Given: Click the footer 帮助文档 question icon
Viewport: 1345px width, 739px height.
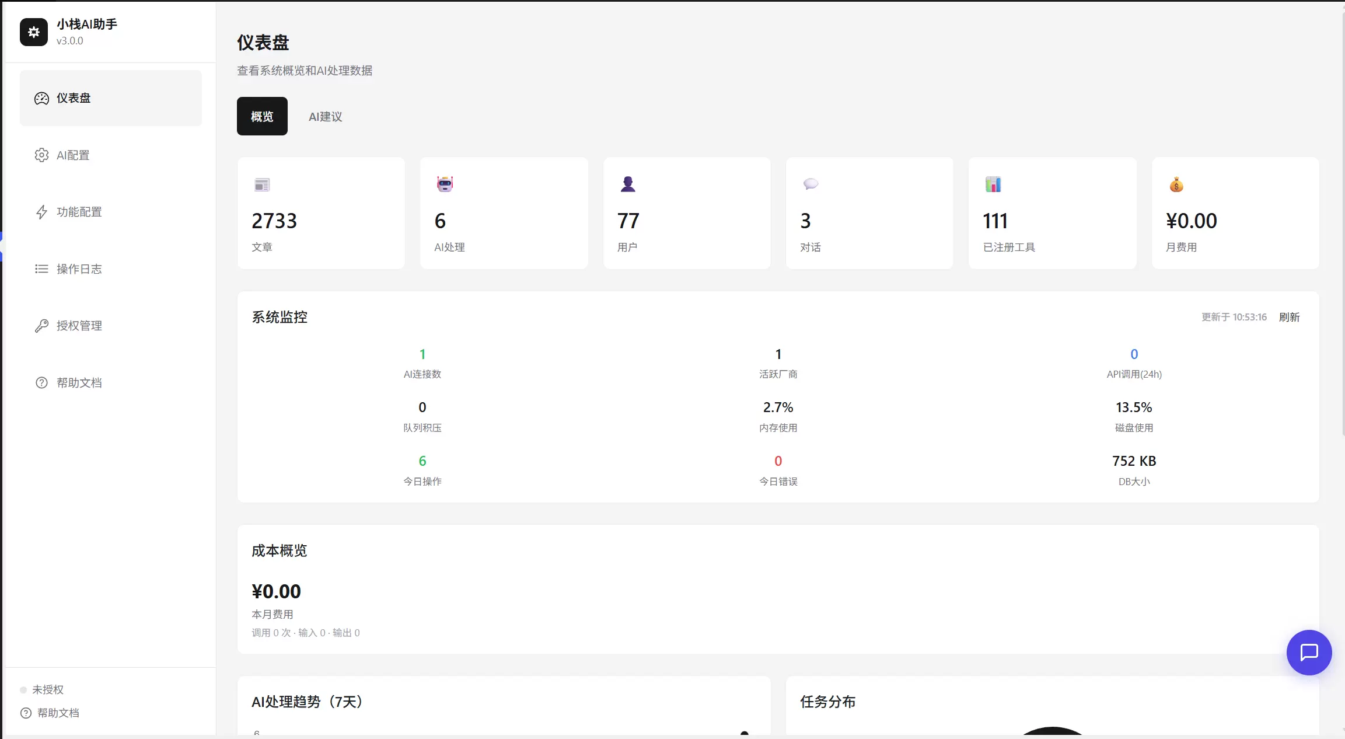Looking at the screenshot, I should pos(26,713).
